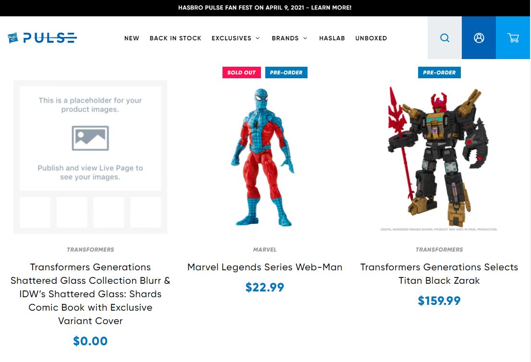This screenshot has width=531, height=362.
Task: Click the Hasbro Pulse logo
Action: [42, 37]
